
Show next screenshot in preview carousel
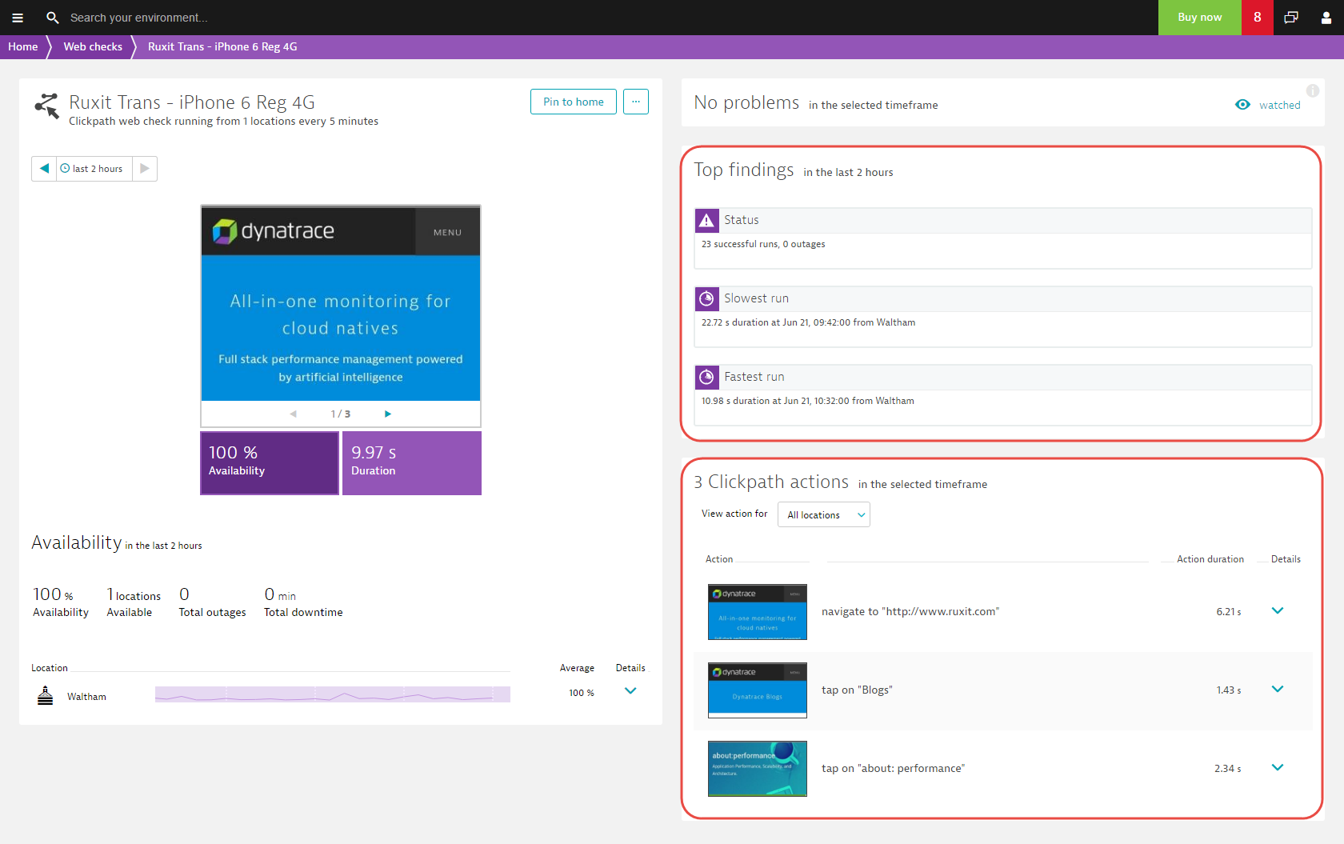pos(388,414)
